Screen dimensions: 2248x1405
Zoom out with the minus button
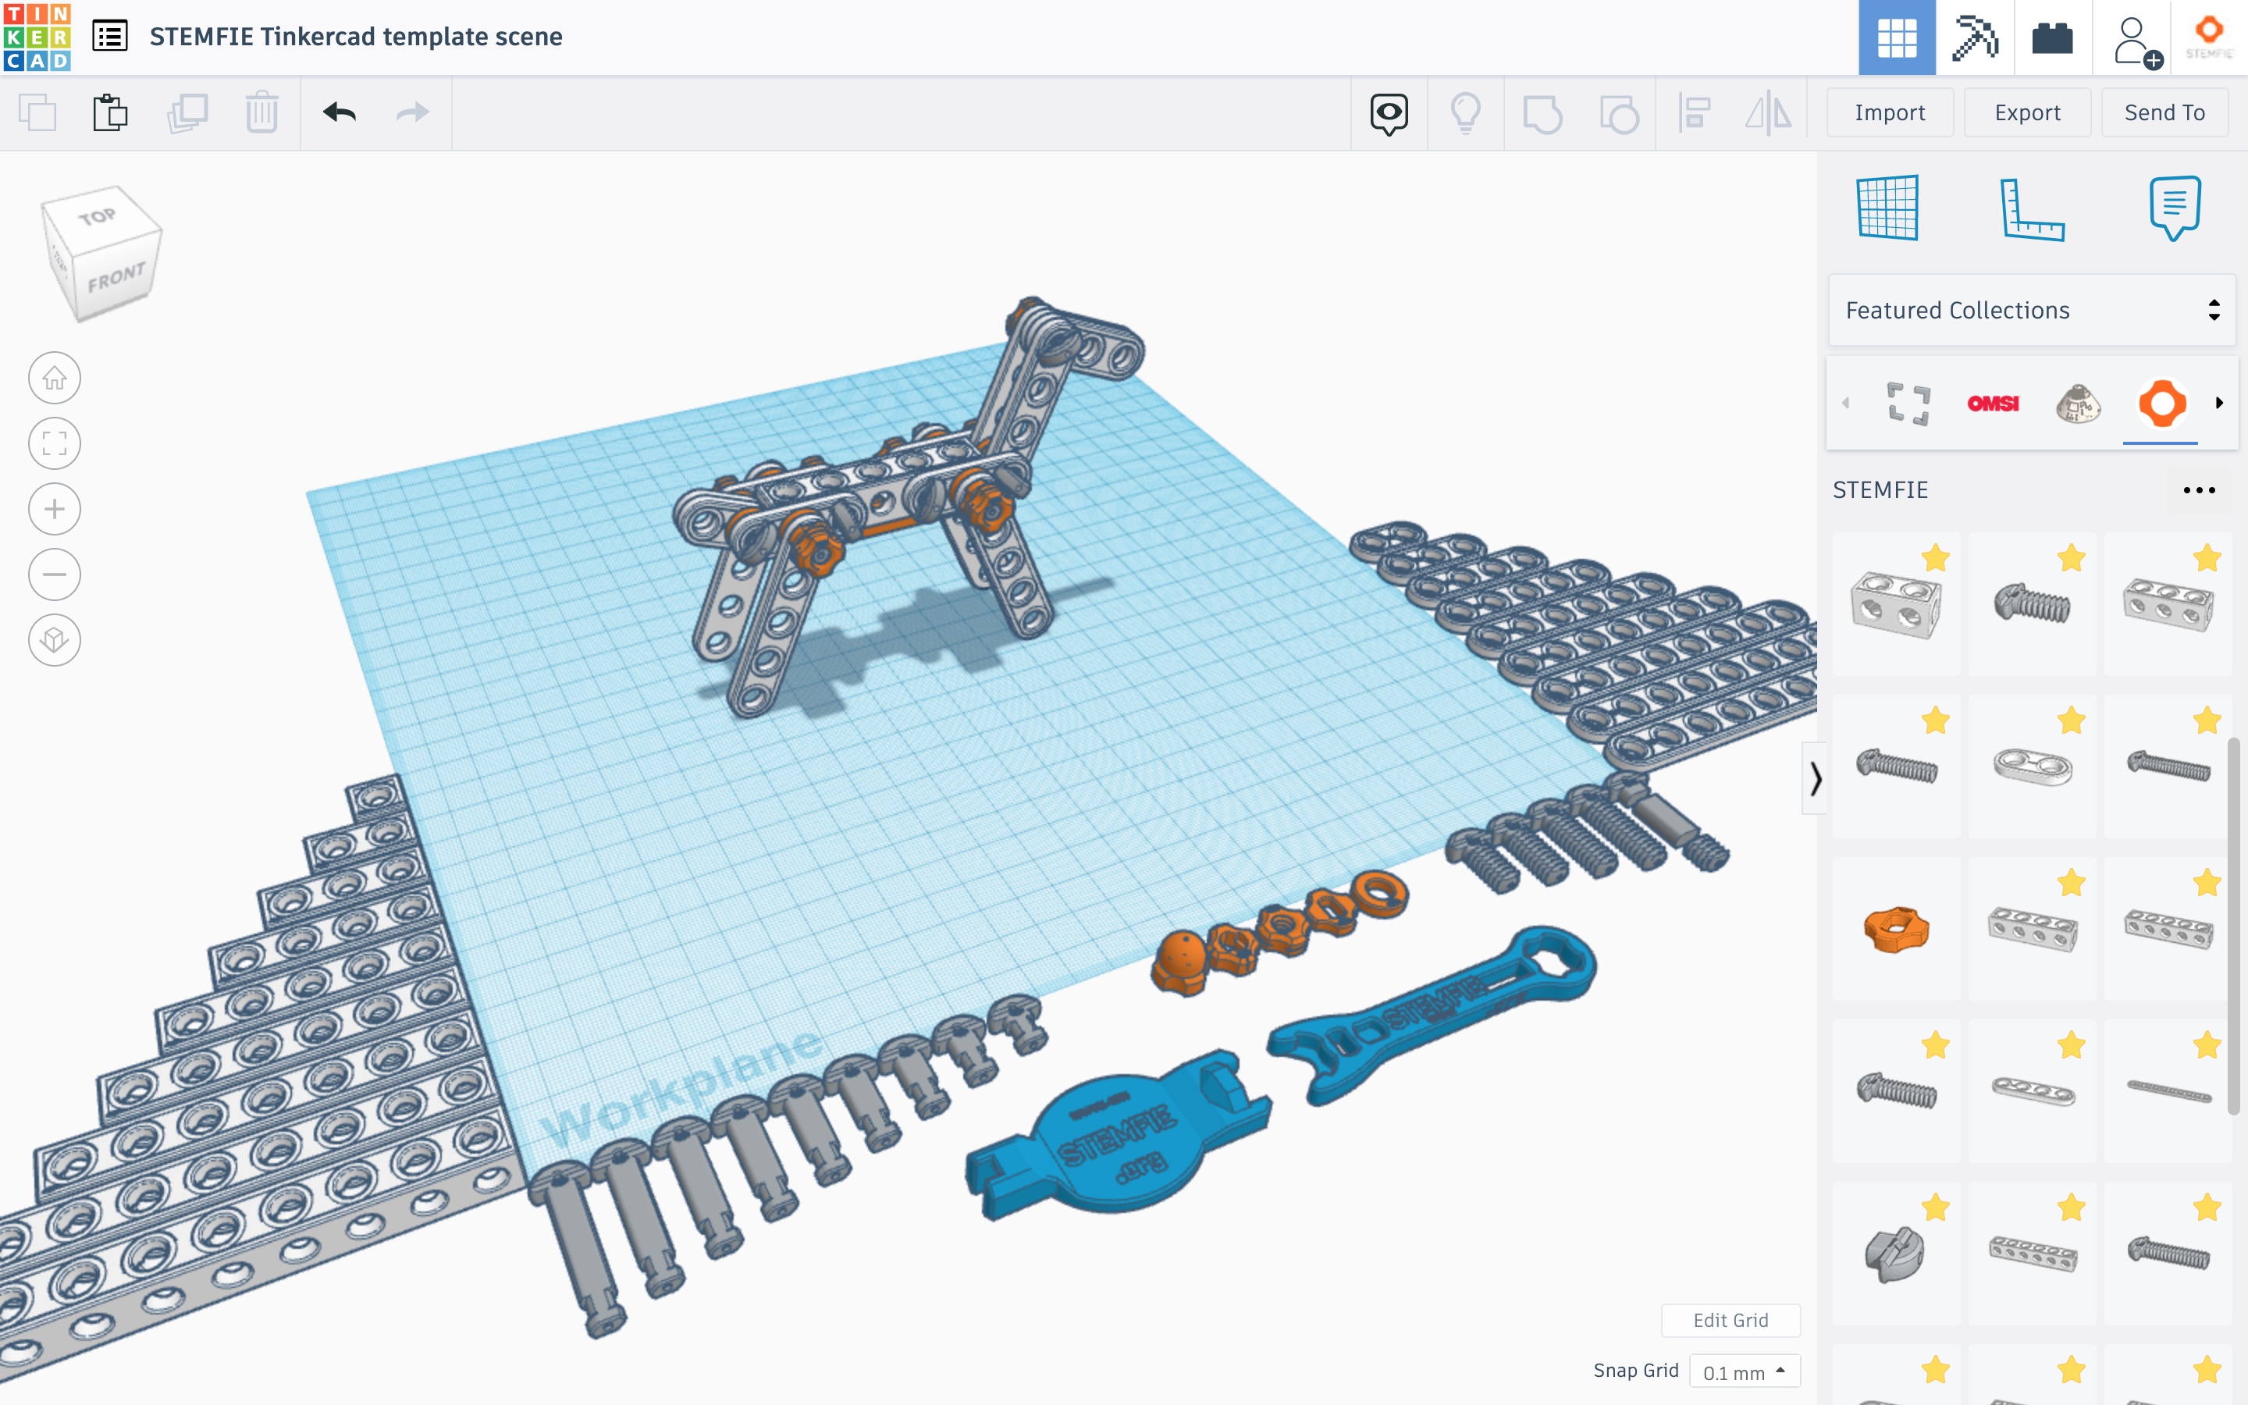point(55,574)
